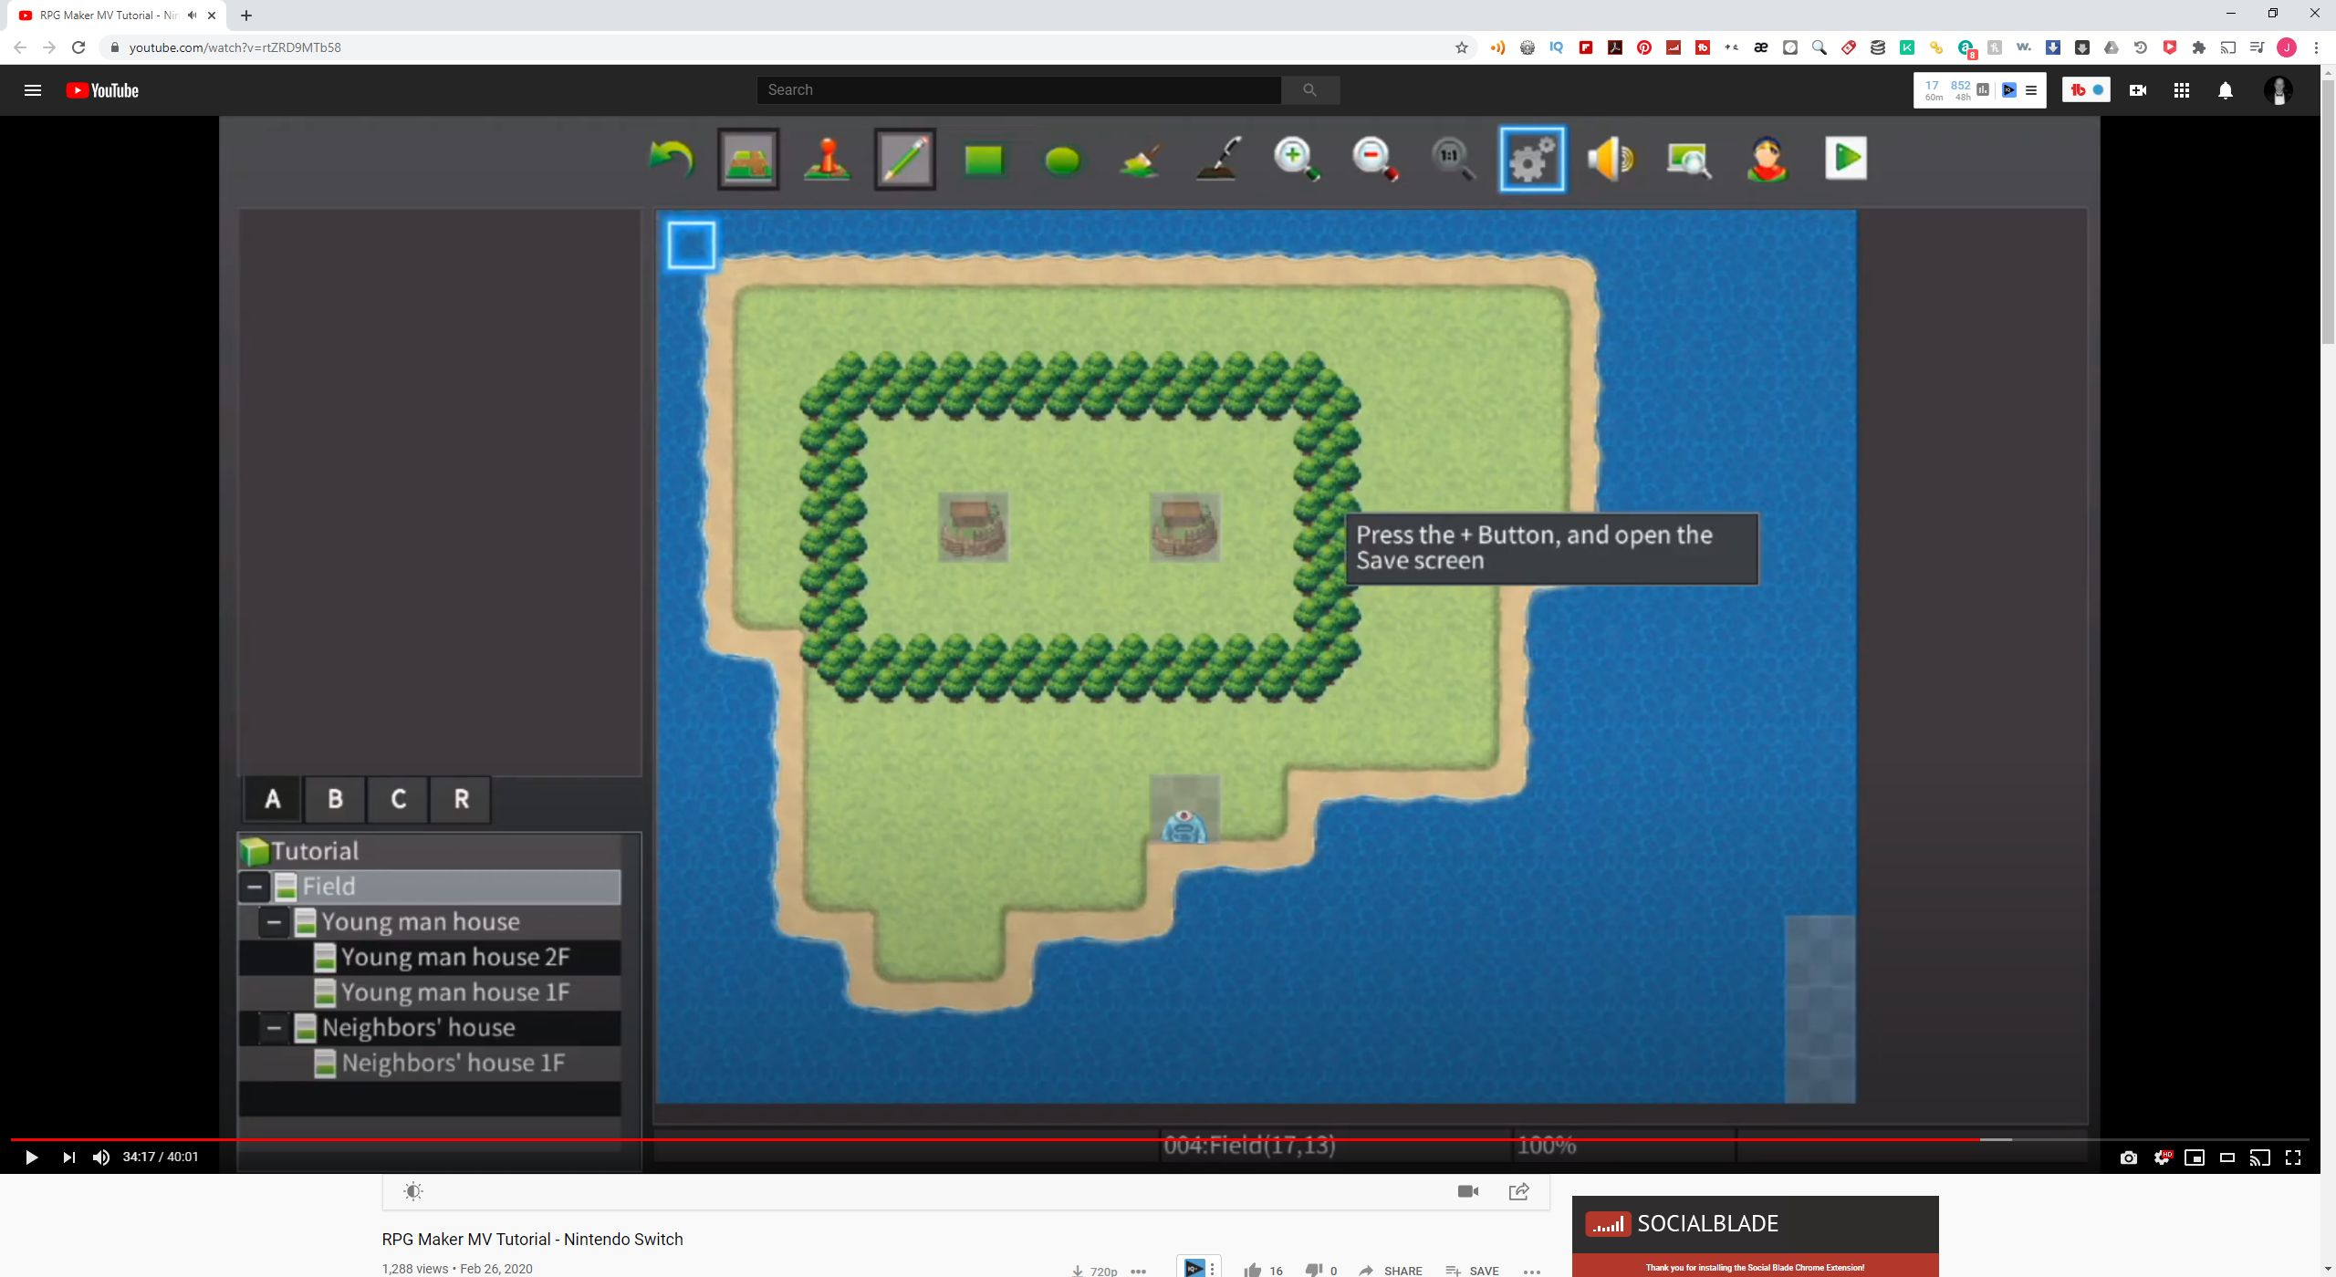The height and width of the screenshot is (1277, 2336).
Task: Open a new browser tab
Action: [246, 16]
